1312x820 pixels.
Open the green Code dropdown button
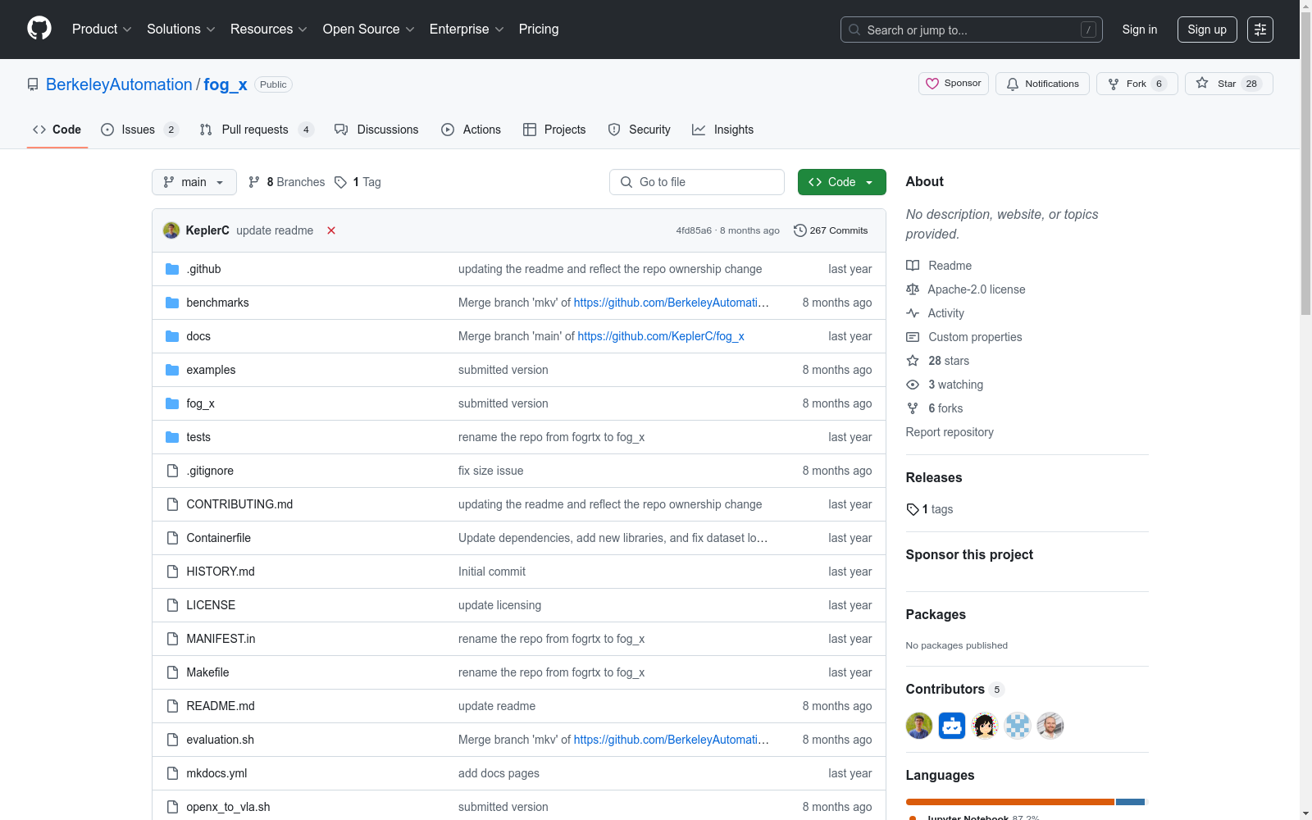coord(841,182)
